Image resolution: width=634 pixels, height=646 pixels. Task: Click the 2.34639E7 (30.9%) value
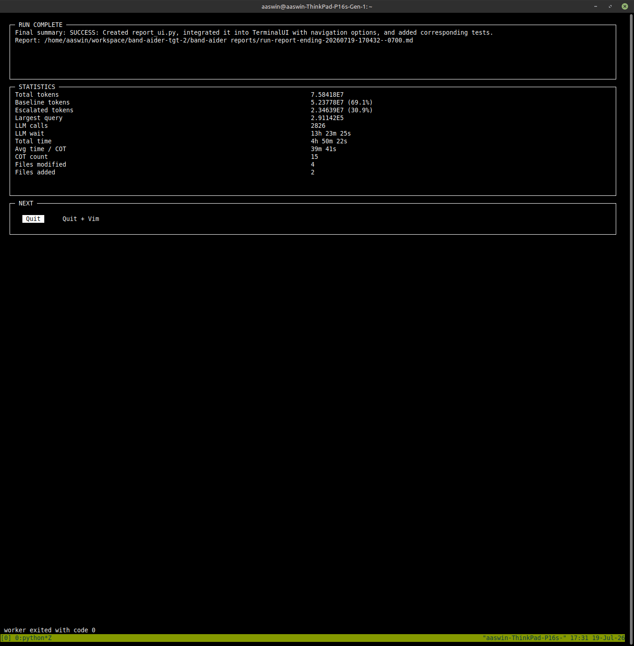(342, 110)
